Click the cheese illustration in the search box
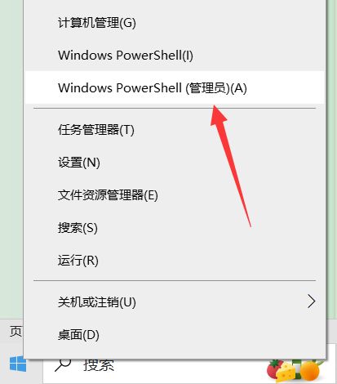Image resolution: width=337 pixels, height=384 pixels. [x=286, y=371]
